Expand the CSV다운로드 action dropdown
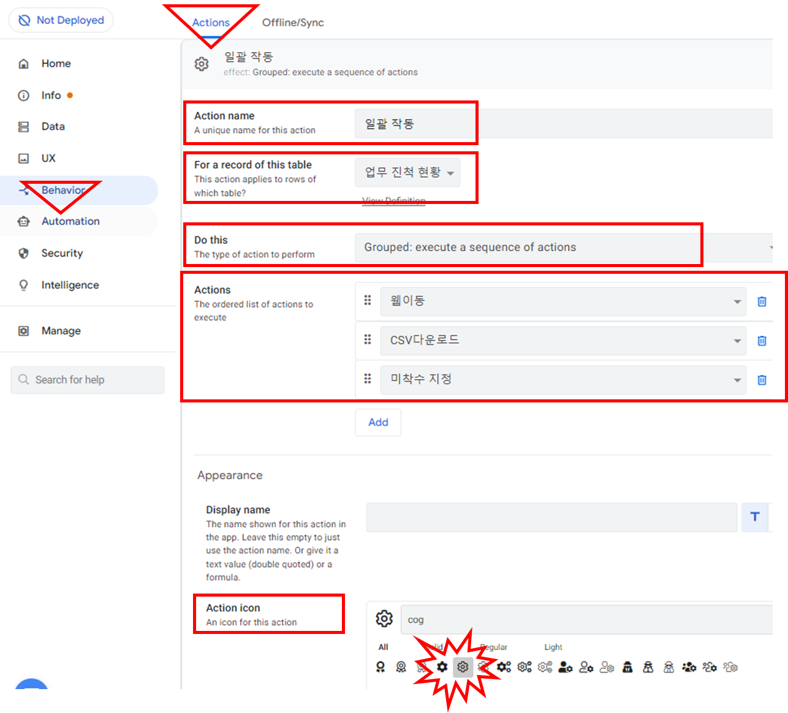788x713 pixels. [x=563, y=341]
